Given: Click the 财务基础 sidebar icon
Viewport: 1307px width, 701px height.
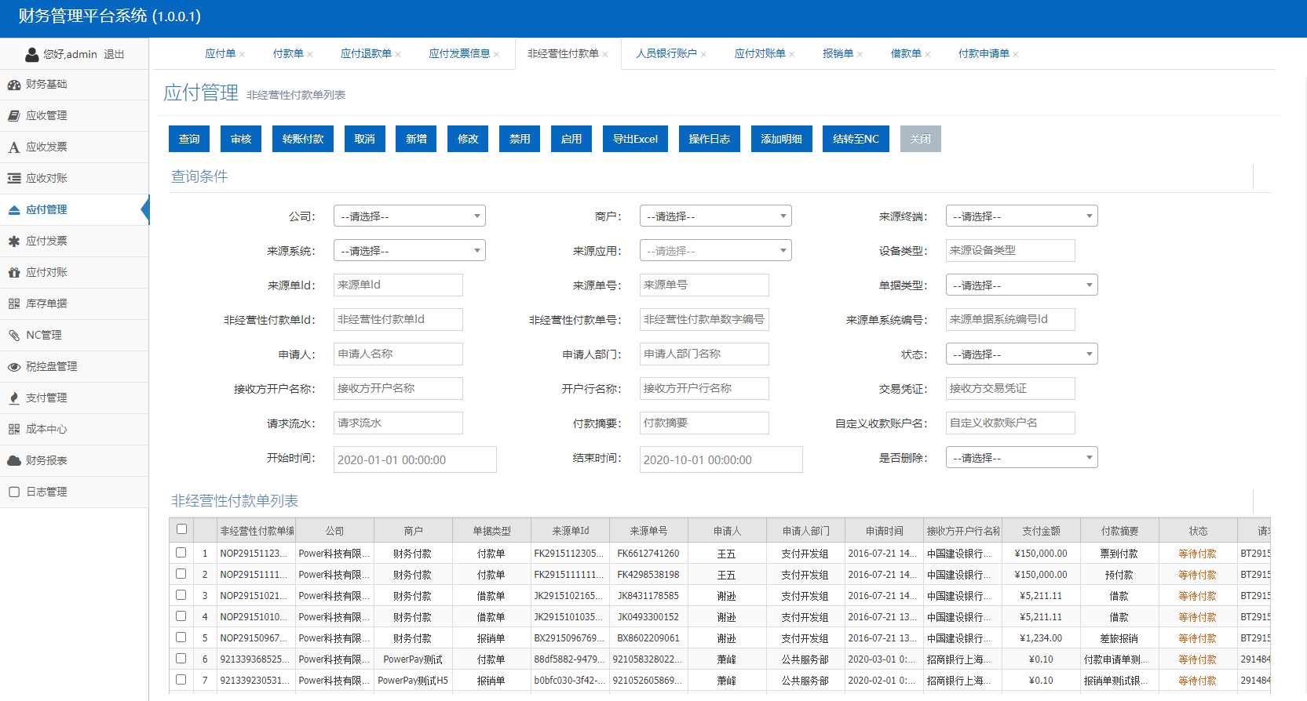Looking at the screenshot, I should 14,85.
